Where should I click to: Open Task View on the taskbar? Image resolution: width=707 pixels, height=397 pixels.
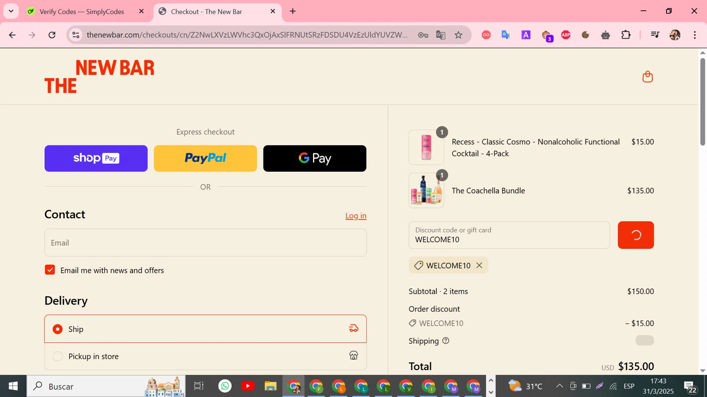(x=198, y=386)
